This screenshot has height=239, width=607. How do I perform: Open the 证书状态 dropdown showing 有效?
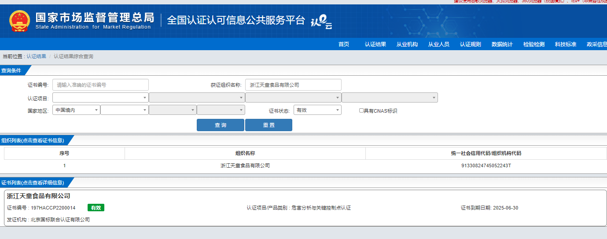tap(317, 110)
